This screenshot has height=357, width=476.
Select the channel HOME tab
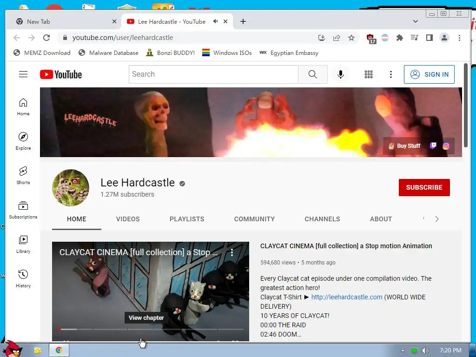(x=77, y=219)
